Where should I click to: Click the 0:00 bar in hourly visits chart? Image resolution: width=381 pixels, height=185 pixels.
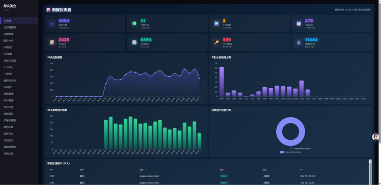point(221,82)
